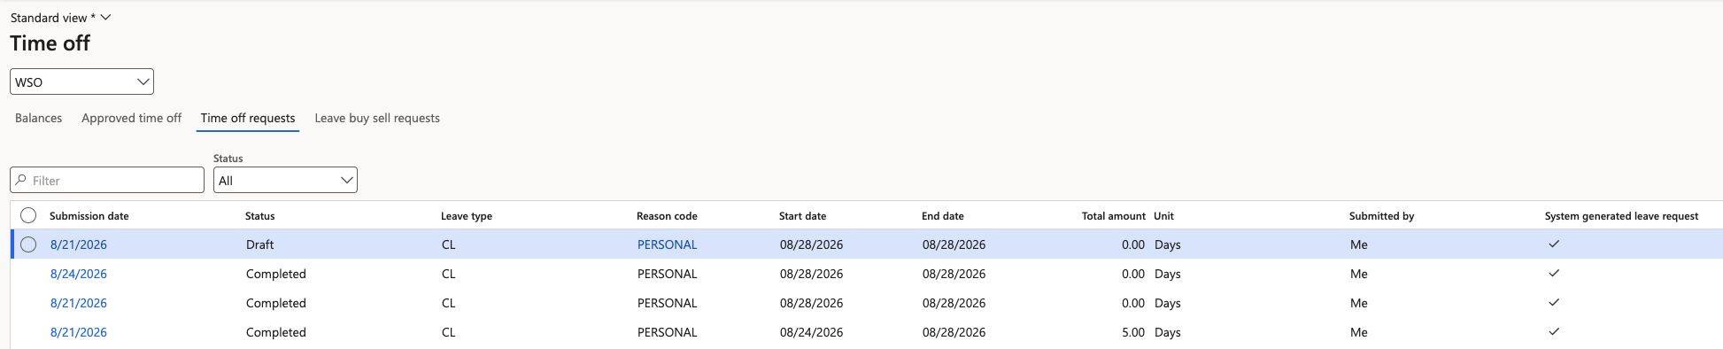1723x349 pixels.
Task: Click the Total amount column header
Action: click(1114, 216)
